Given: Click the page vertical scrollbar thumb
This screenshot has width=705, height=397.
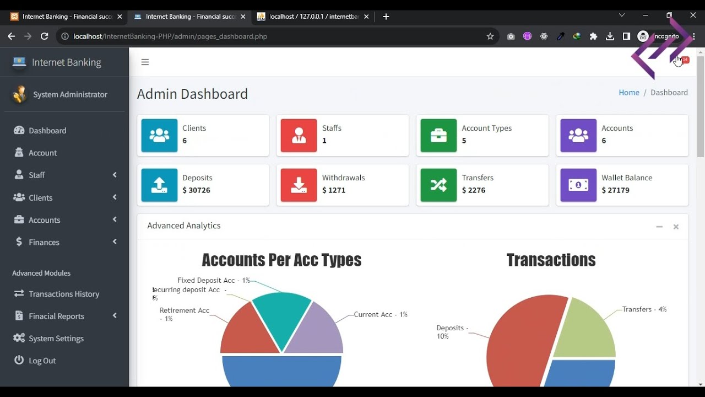Looking at the screenshot, I should (x=701, y=106).
